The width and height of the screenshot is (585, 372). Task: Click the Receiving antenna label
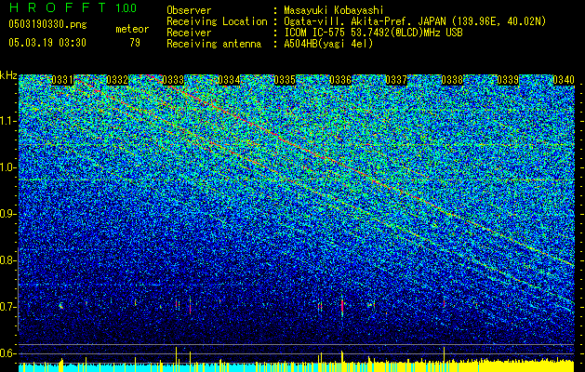[x=214, y=44]
